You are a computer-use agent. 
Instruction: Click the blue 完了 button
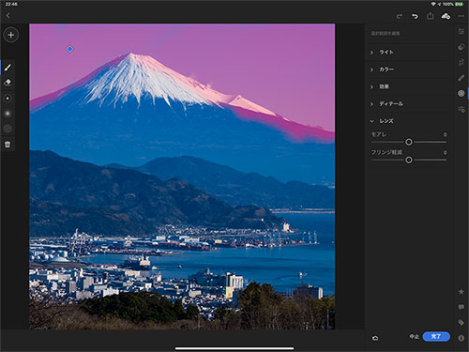tap(436, 337)
